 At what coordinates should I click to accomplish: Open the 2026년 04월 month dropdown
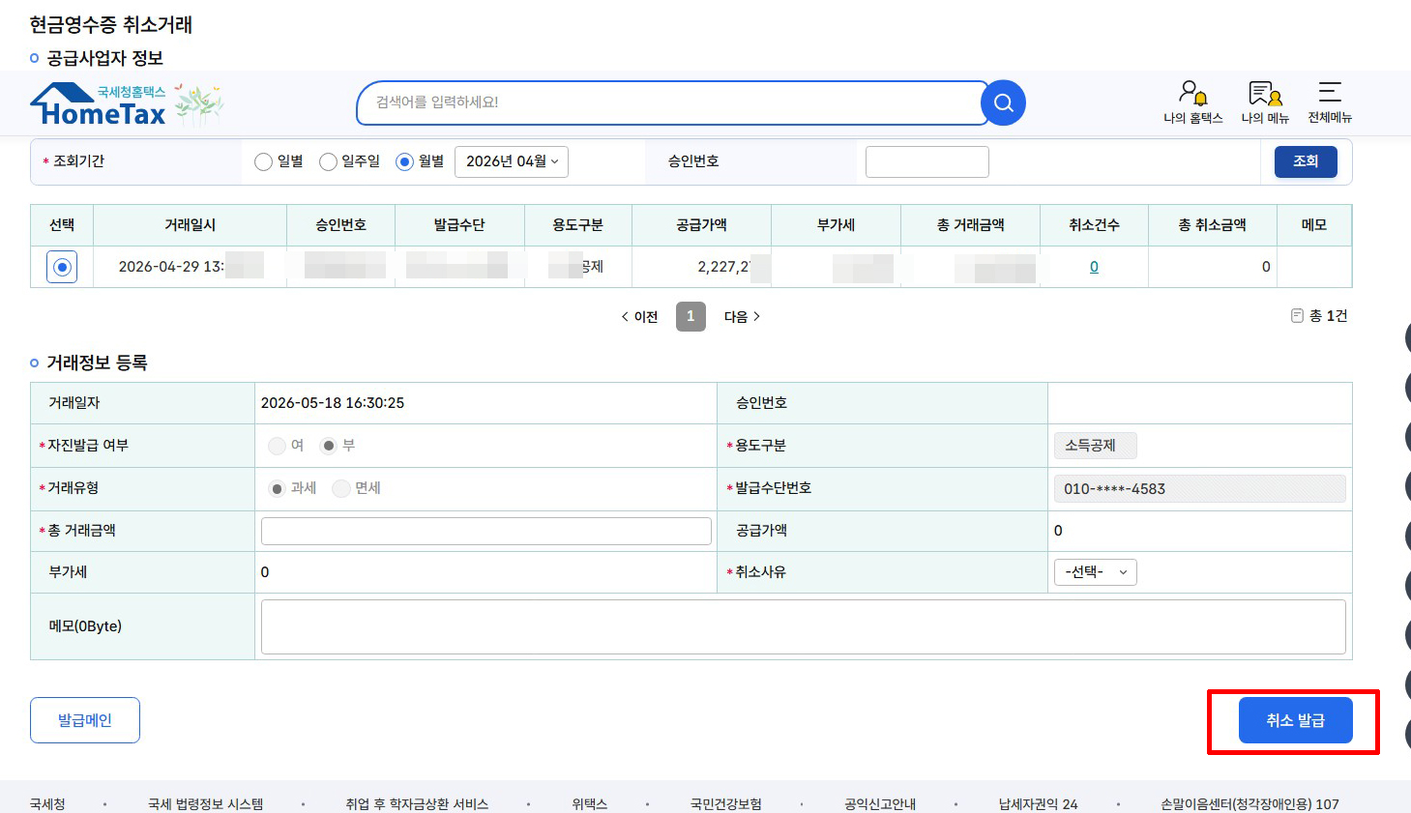tap(512, 161)
